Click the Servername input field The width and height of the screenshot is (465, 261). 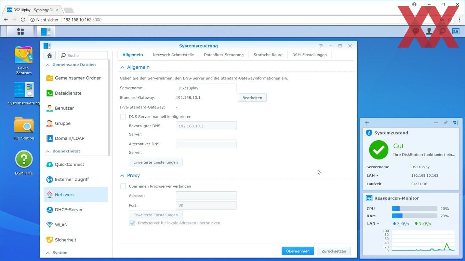tap(206, 88)
